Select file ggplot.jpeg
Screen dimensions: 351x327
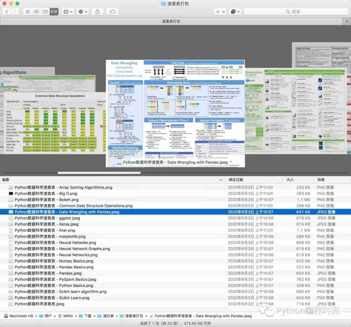click(175, 218)
